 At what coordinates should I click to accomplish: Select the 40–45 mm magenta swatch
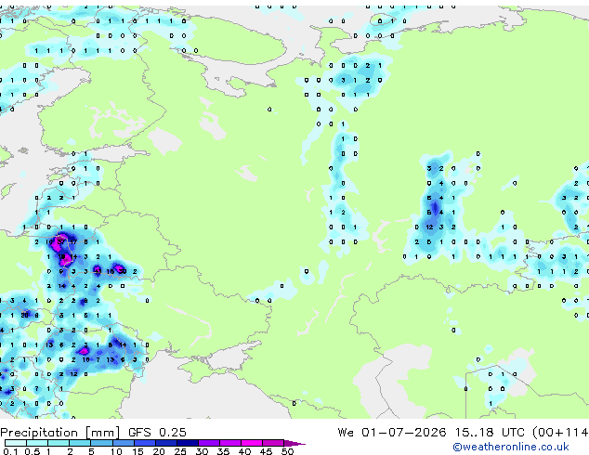252,443
